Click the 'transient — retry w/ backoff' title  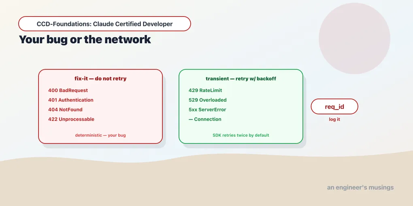[x=241, y=79]
